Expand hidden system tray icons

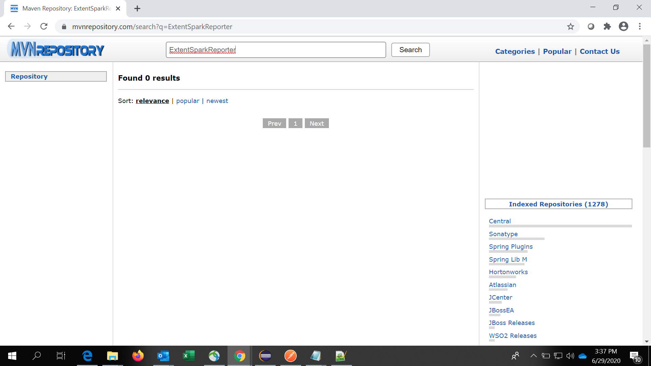coord(533,356)
